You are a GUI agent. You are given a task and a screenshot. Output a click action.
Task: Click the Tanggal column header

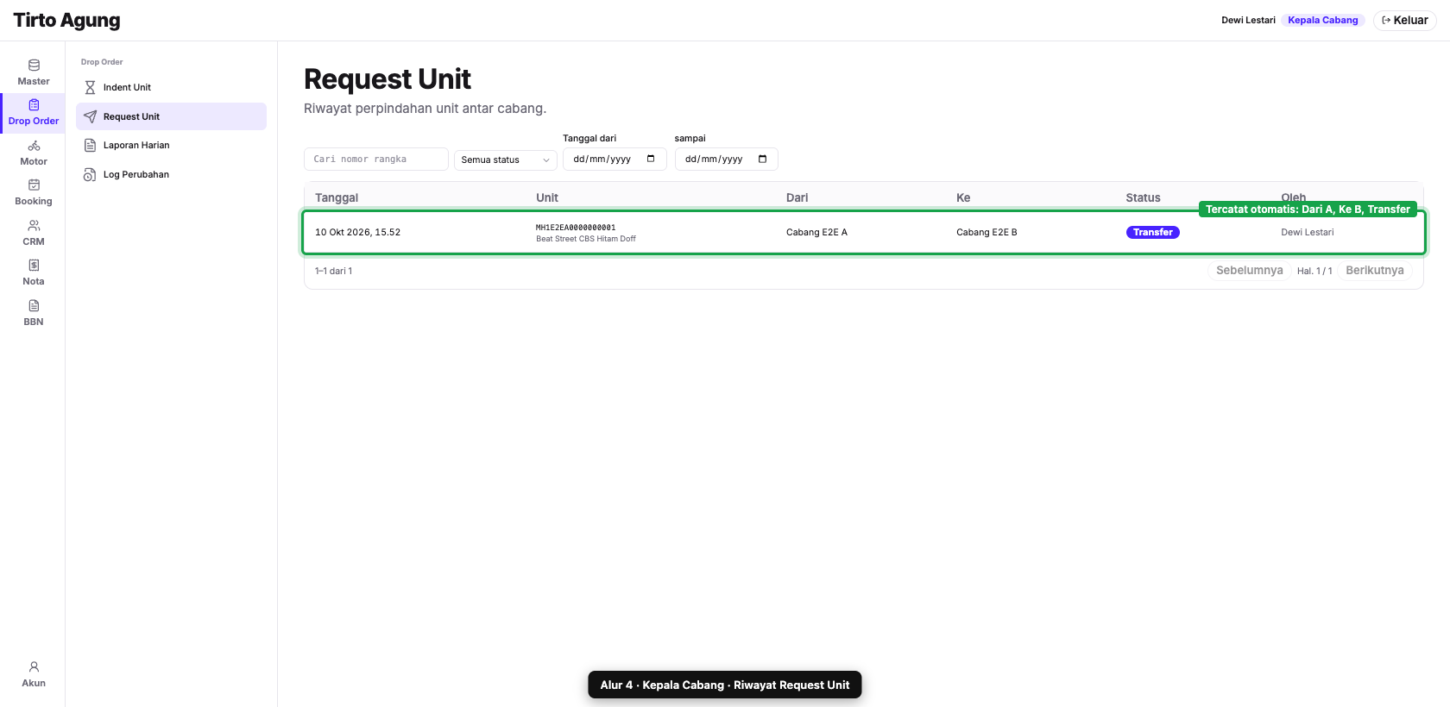point(337,197)
